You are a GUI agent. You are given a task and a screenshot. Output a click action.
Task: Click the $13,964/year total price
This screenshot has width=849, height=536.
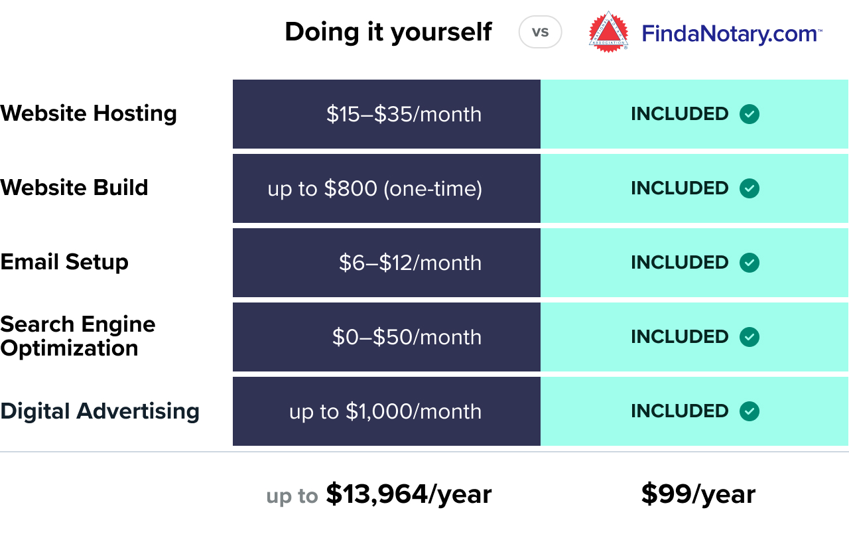point(409,494)
